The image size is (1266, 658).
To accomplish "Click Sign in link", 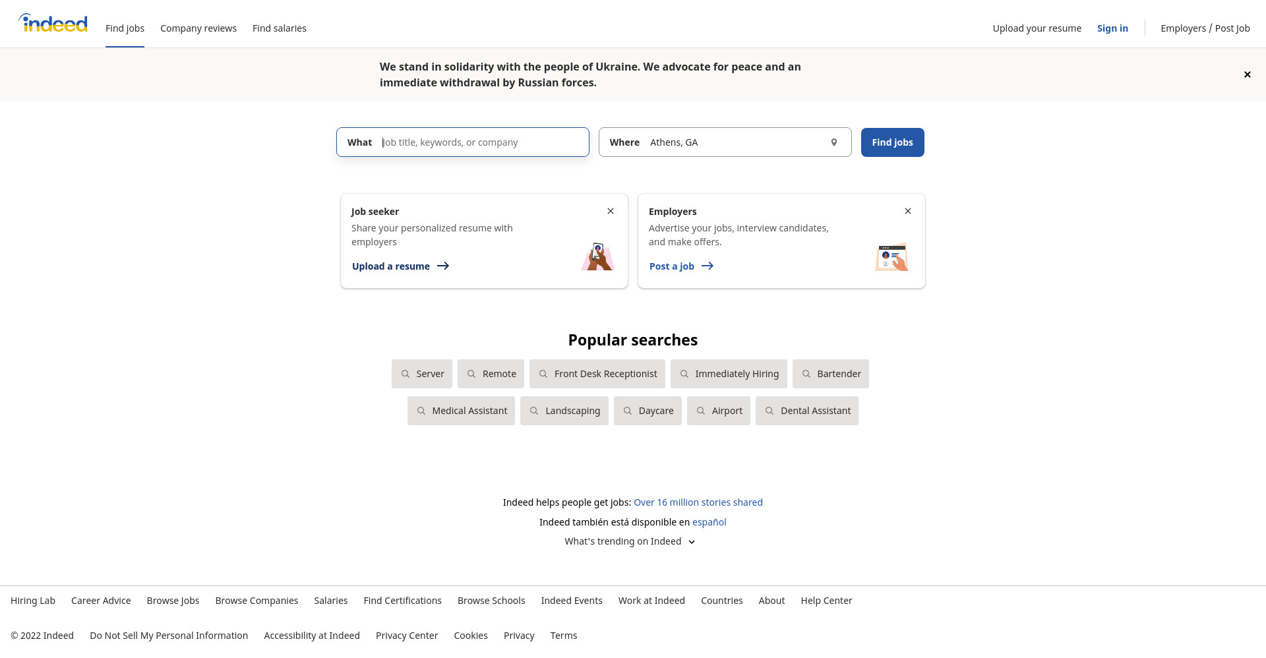I will pyautogui.click(x=1112, y=28).
